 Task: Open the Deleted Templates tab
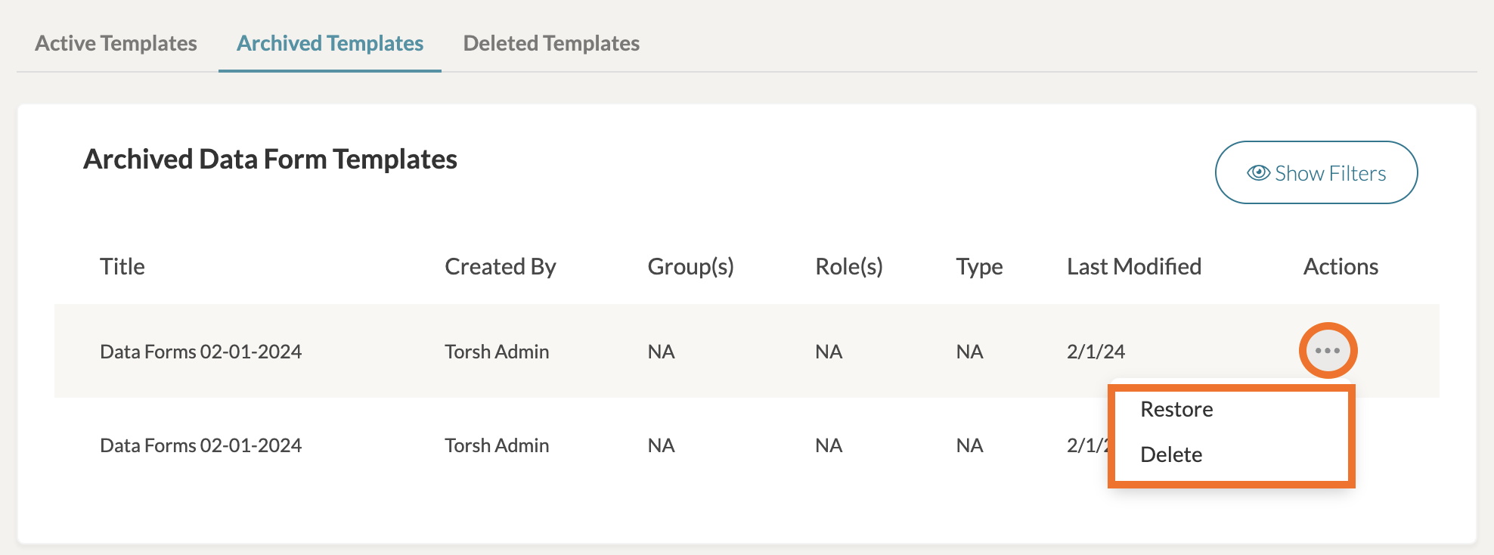(x=551, y=44)
